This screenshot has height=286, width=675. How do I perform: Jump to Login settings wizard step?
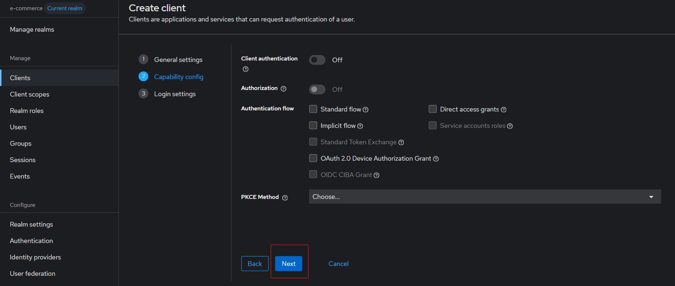(175, 94)
